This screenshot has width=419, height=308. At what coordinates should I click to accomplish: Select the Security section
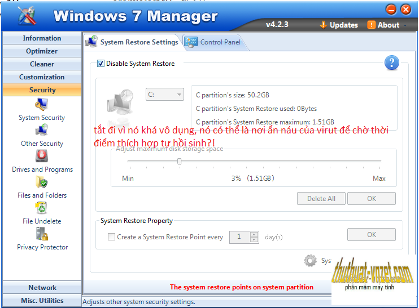[42, 90]
